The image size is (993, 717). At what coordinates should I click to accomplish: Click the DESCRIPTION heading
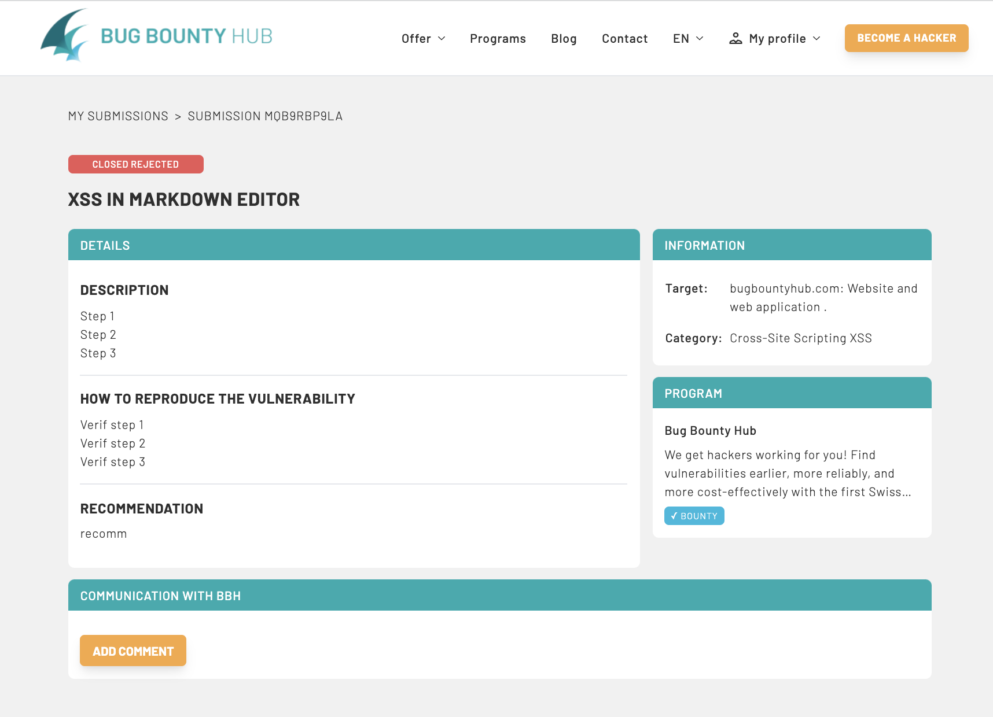coord(124,290)
